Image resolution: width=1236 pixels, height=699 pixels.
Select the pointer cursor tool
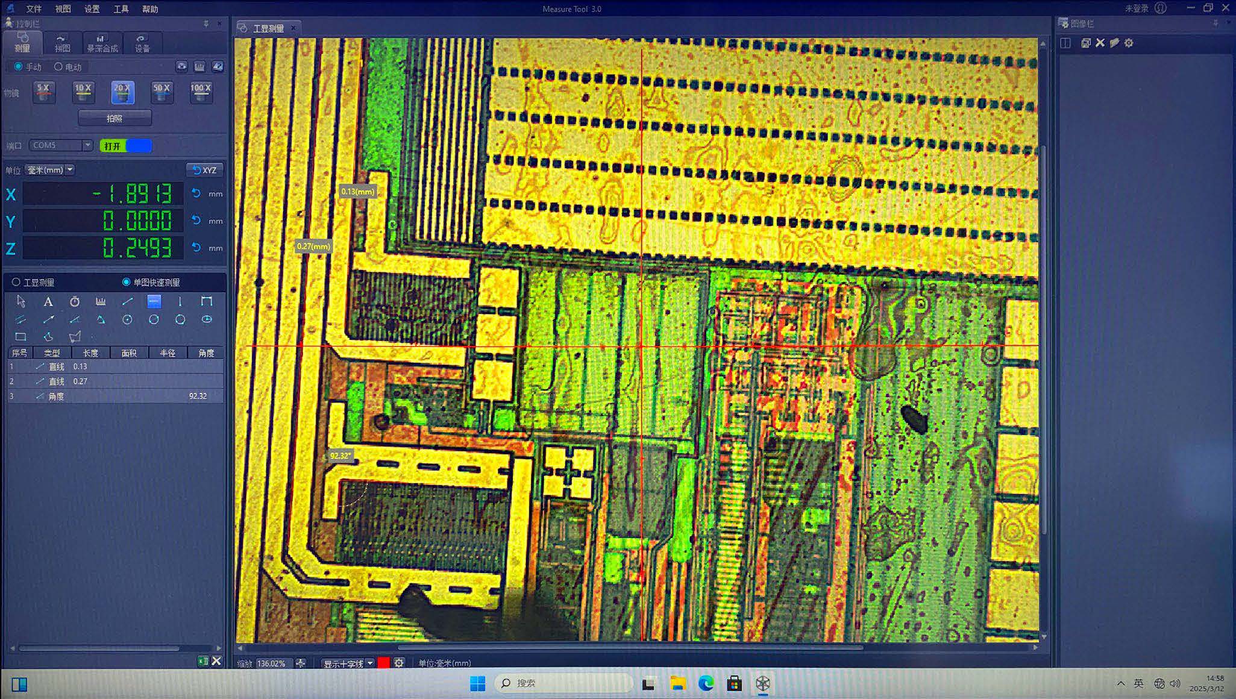pos(21,301)
